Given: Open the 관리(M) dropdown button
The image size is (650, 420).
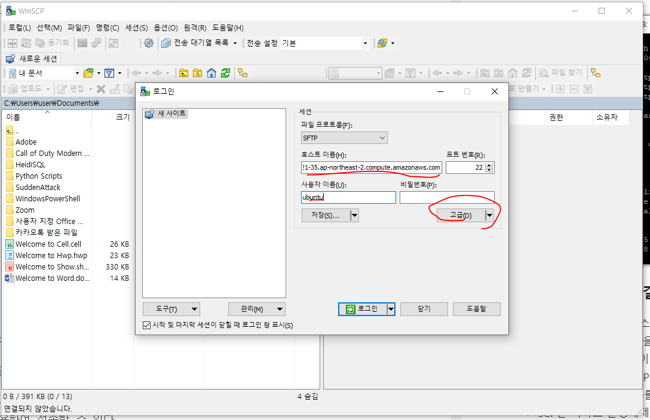Looking at the screenshot, I should point(257,309).
